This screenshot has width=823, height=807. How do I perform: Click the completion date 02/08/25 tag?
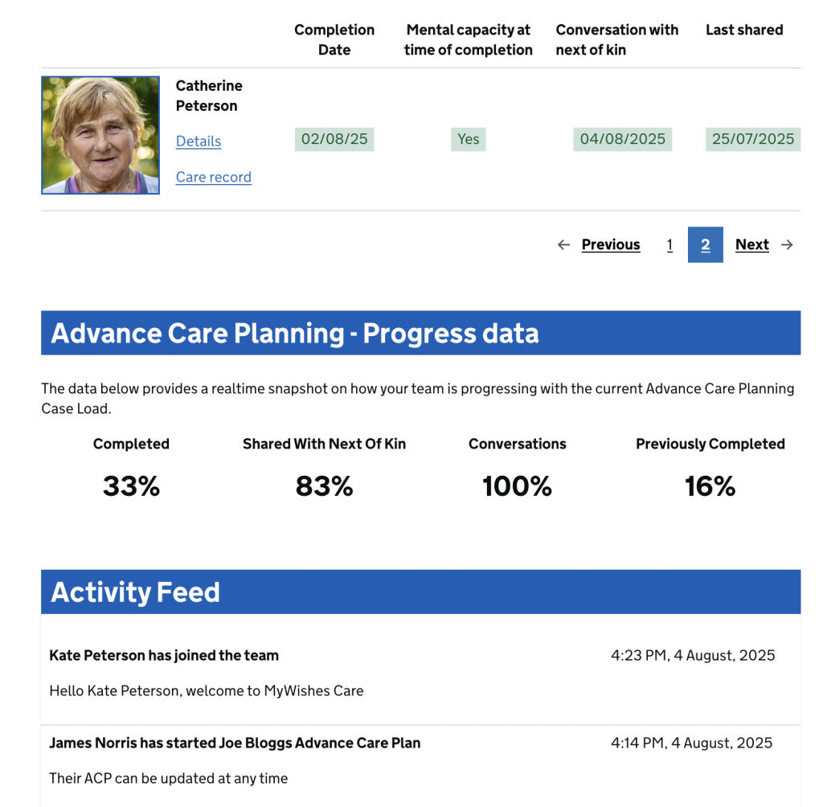click(334, 139)
